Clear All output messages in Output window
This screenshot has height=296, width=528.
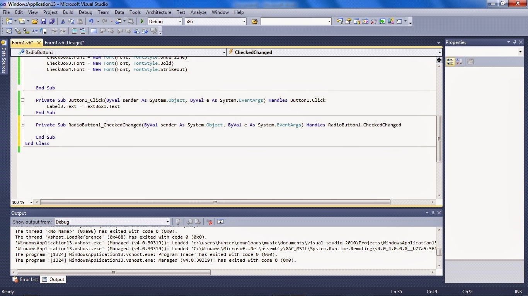tap(209, 222)
